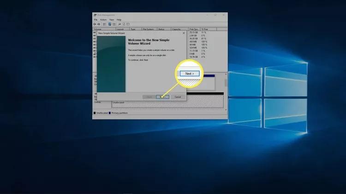Click the % Free column header
The width and height of the screenshot is (346, 194).
coord(205,29)
